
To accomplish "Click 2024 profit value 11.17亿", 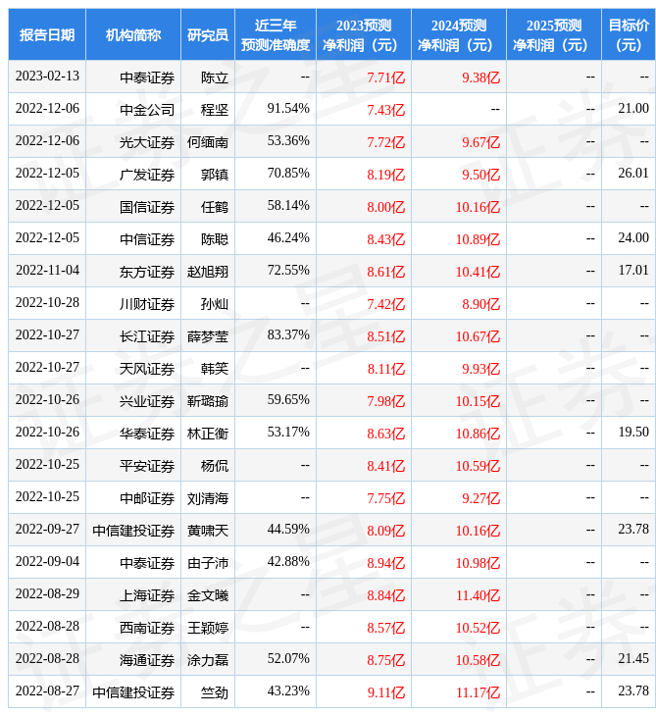I will [478, 693].
